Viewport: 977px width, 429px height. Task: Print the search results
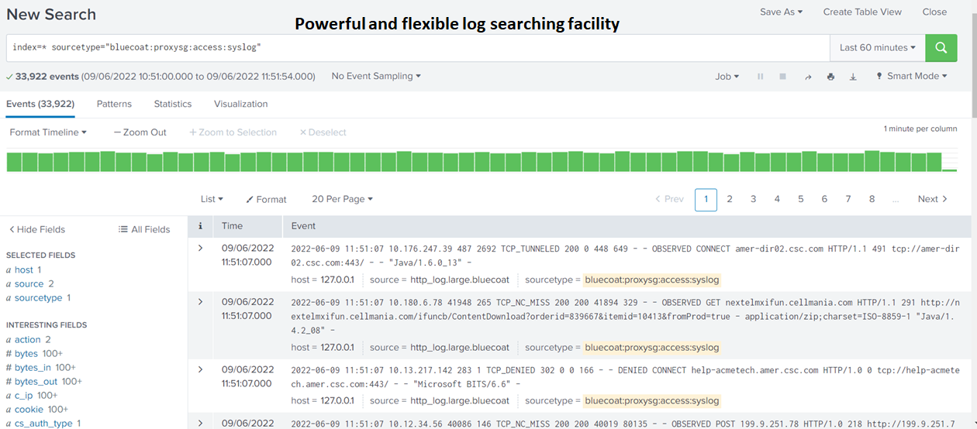click(x=830, y=77)
